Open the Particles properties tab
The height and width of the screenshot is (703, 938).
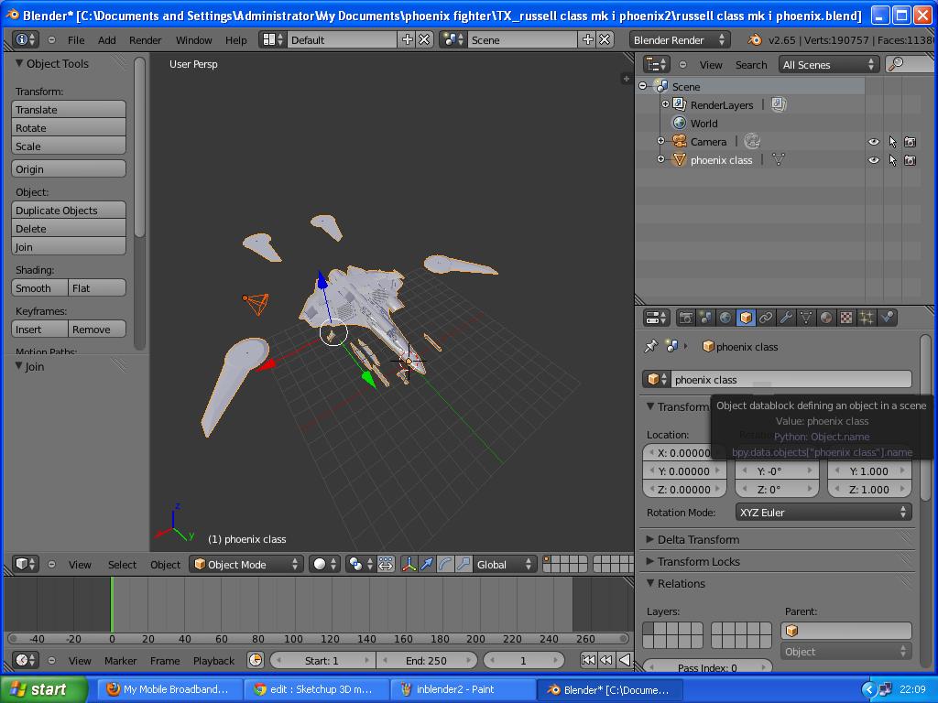(x=865, y=318)
